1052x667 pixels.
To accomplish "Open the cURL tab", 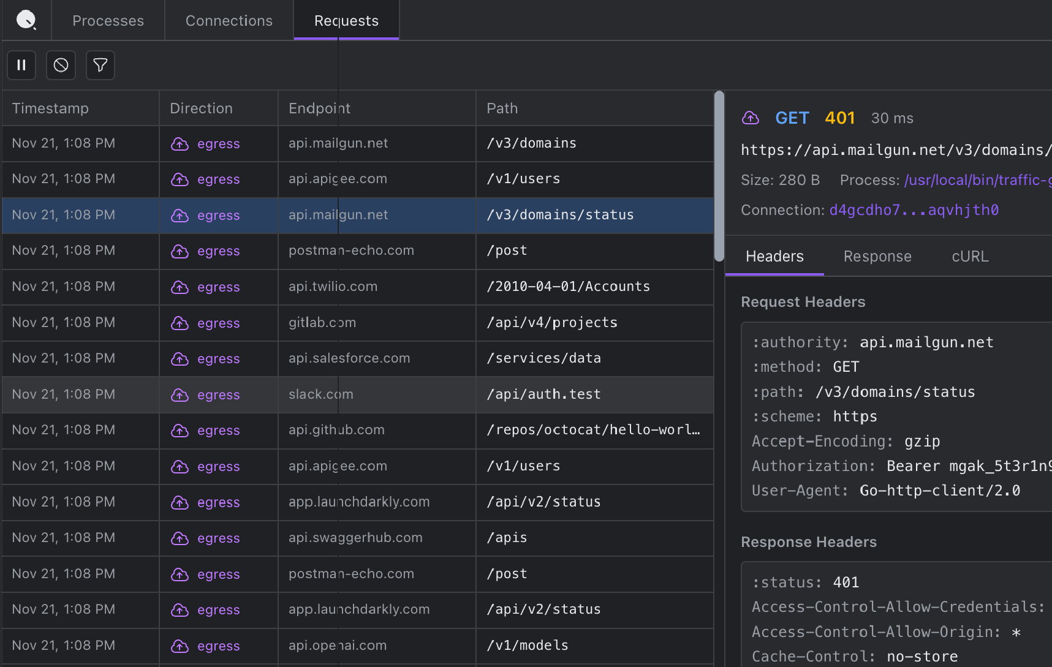I will click(x=970, y=256).
